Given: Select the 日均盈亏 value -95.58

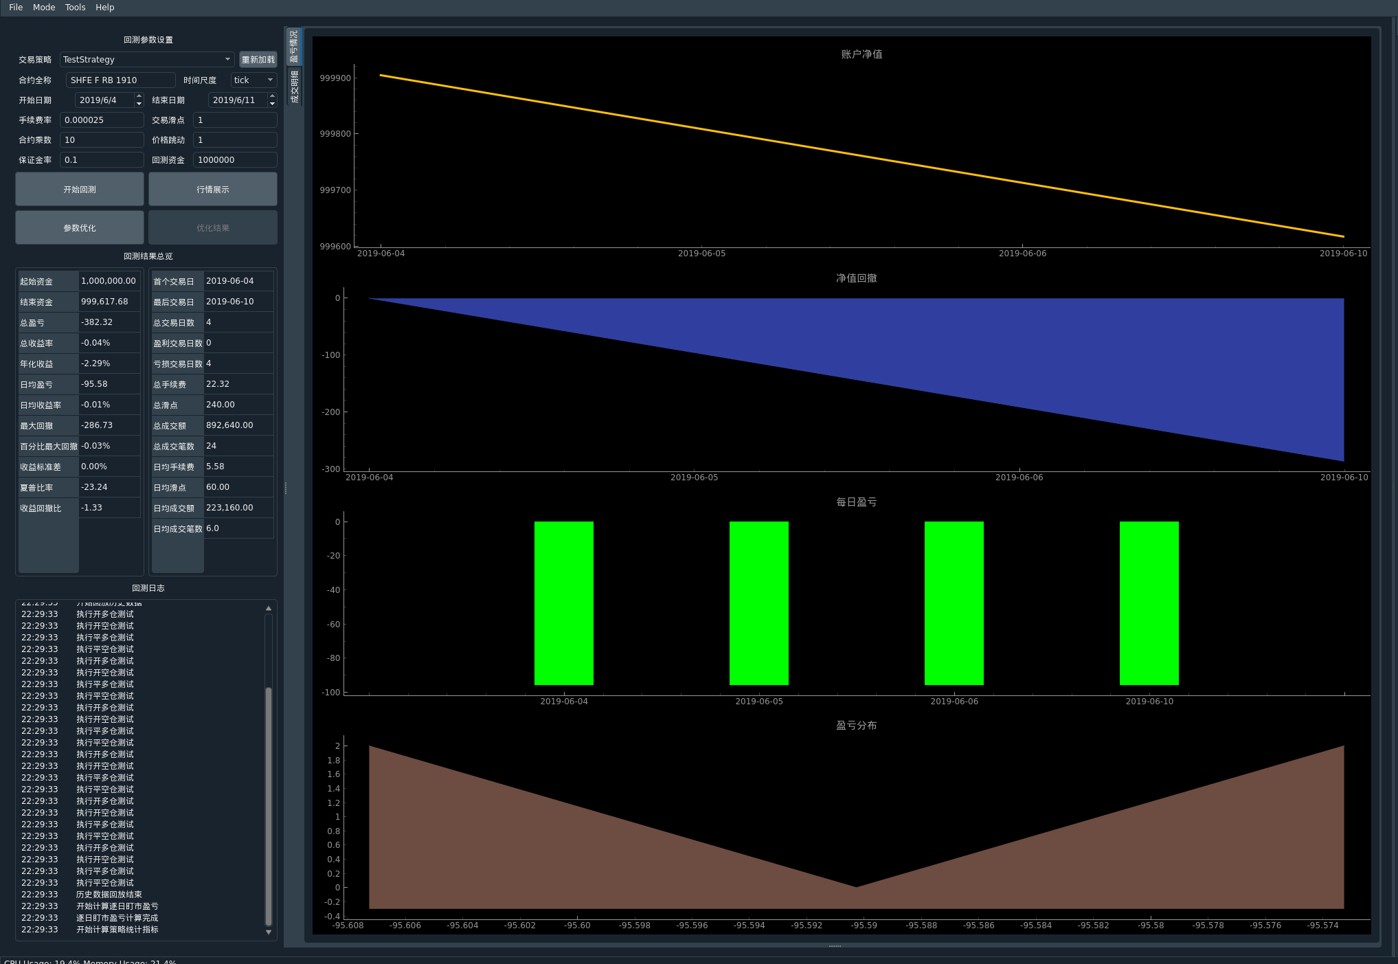Looking at the screenshot, I should [x=109, y=384].
